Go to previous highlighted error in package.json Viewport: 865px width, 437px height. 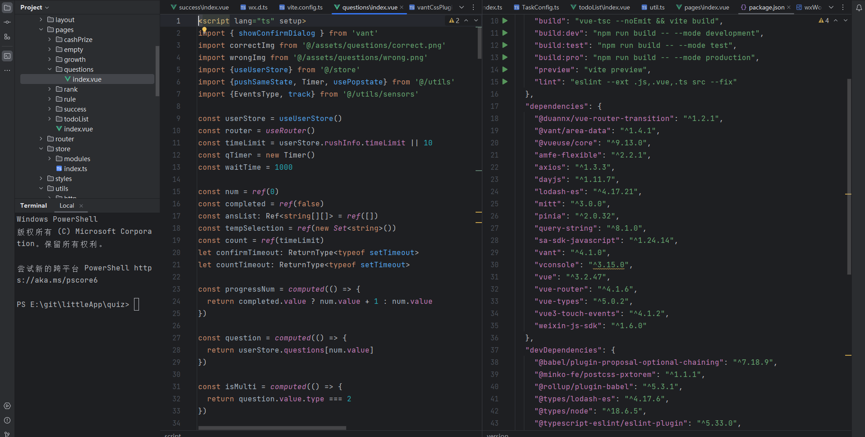point(836,21)
